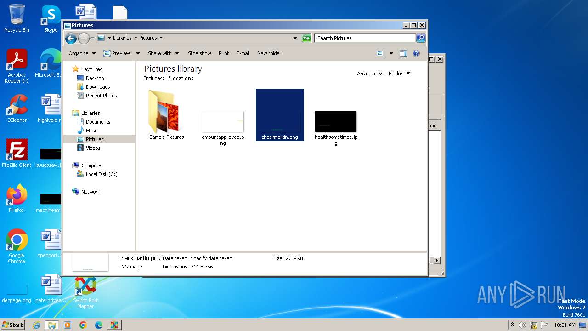Click the taskbar clock 10:51 AM
Image resolution: width=588 pixels, height=331 pixels.
click(x=565, y=325)
